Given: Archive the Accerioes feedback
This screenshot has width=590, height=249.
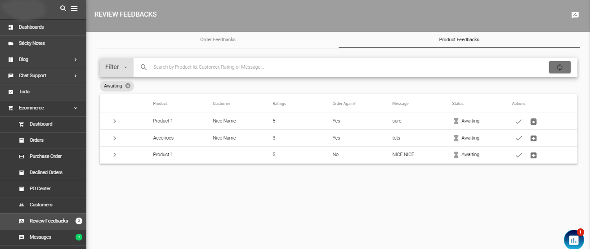Looking at the screenshot, I should (533, 138).
